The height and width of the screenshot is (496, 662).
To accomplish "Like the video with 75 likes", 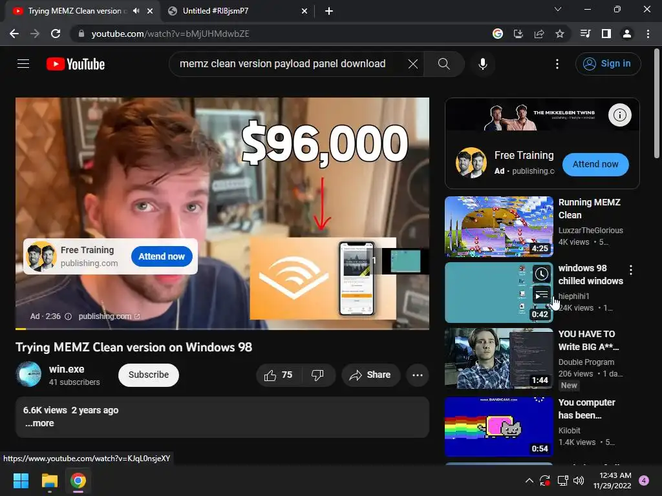I will pos(279,375).
